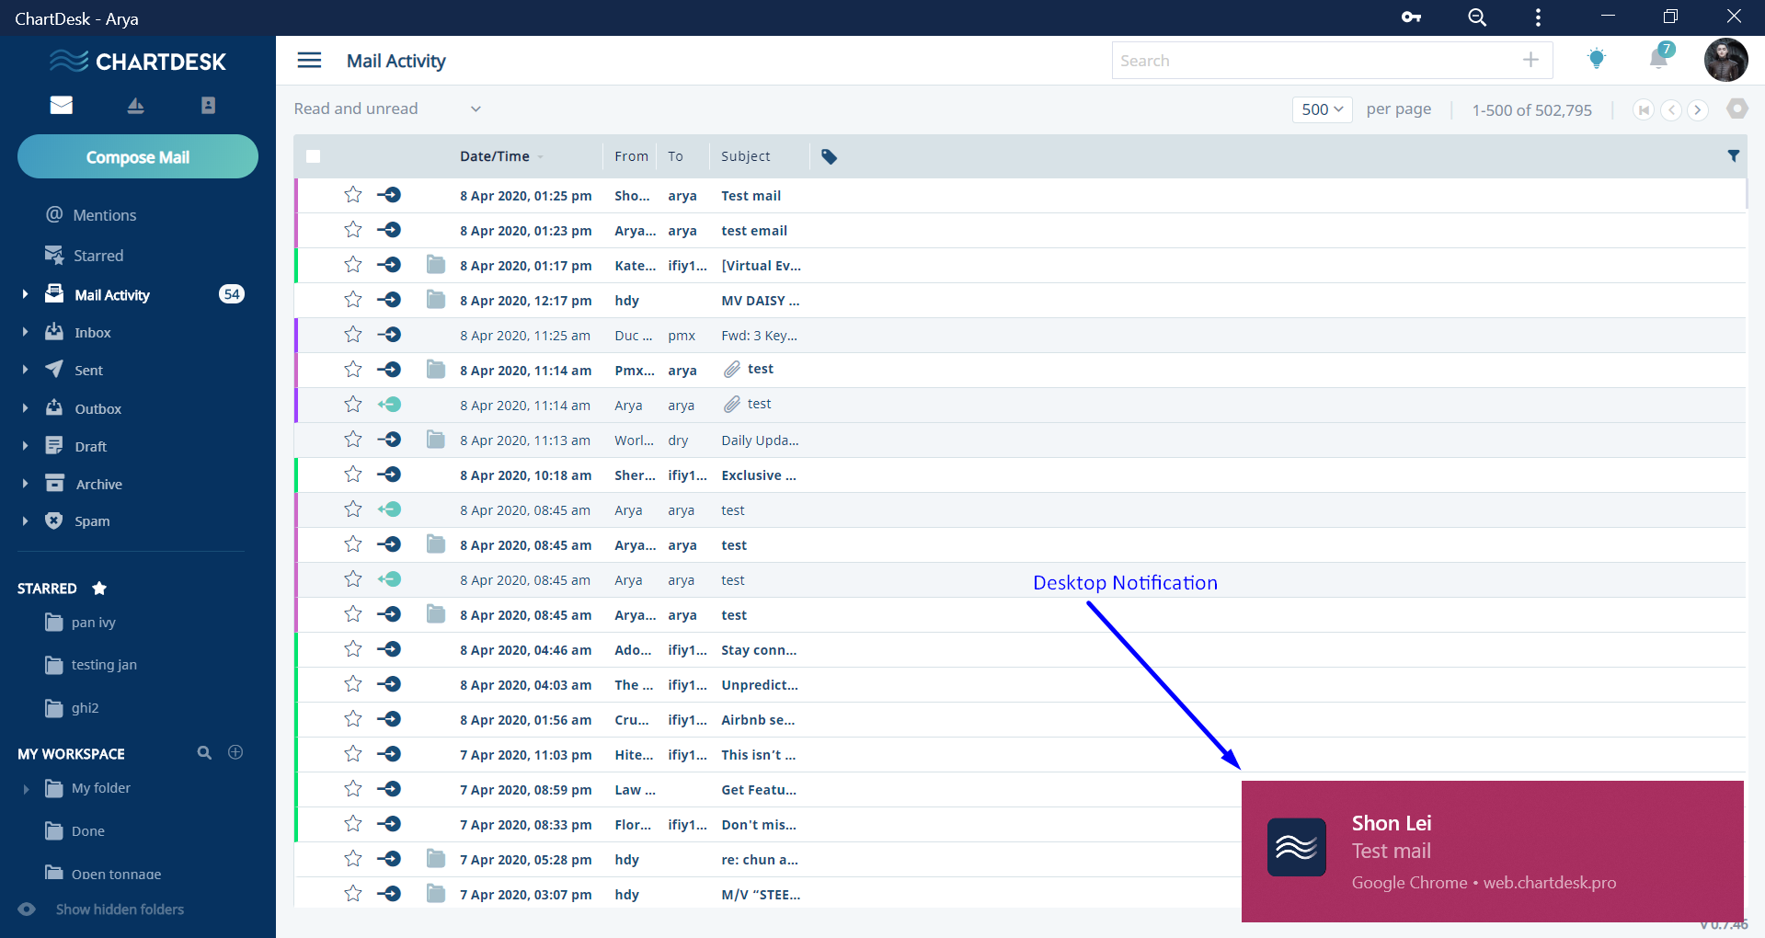Go to first page of results
Image resolution: width=1765 pixels, height=938 pixels.
click(1644, 109)
